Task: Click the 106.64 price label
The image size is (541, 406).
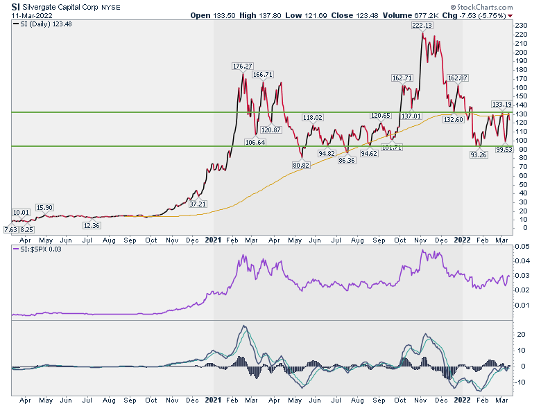Action: 255,142
